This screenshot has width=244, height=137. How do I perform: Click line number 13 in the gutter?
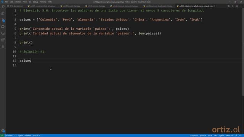click(14, 65)
